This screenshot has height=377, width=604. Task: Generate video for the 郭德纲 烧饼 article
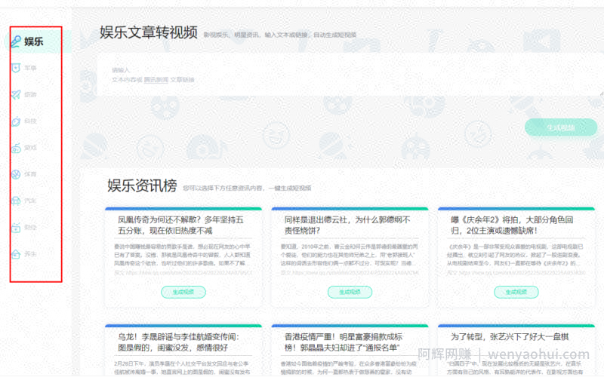[x=350, y=292]
